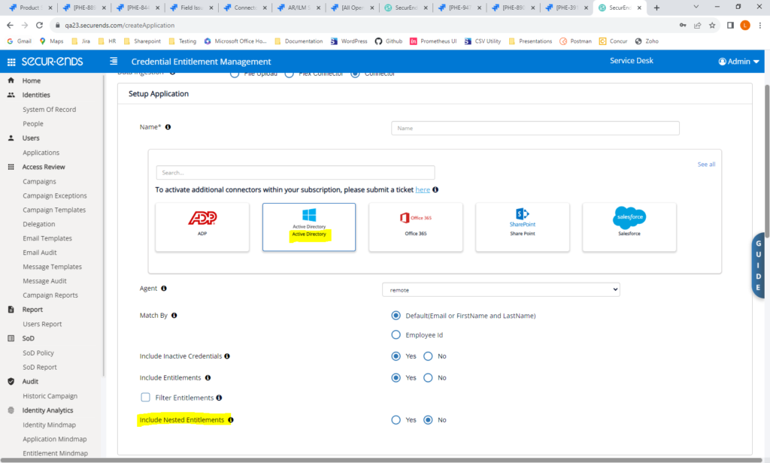This screenshot has width=770, height=463.
Task: Click the Filter Entitlements info icon
Action: (219, 398)
